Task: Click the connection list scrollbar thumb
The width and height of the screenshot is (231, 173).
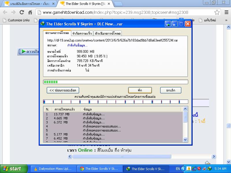Action: click(185, 117)
